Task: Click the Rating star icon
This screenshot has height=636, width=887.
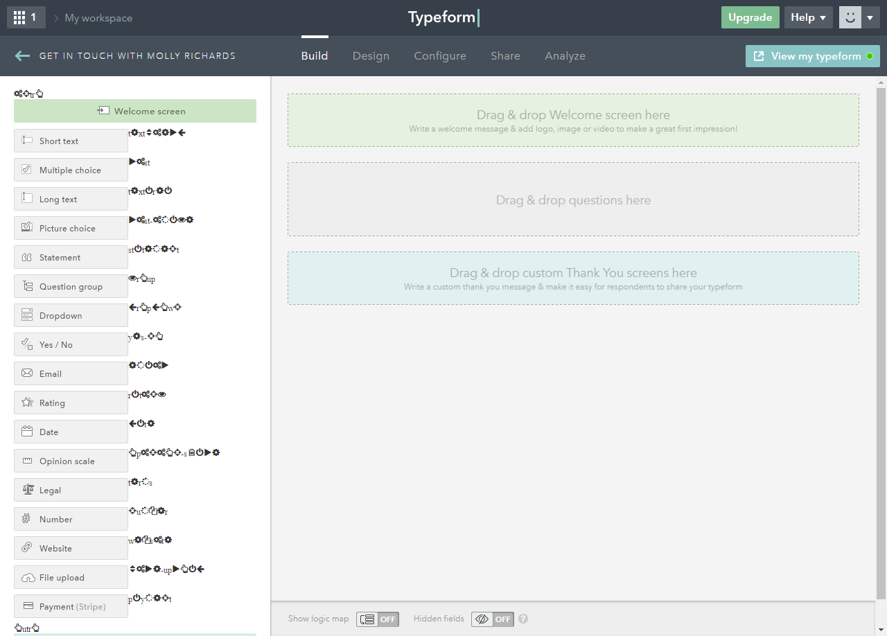Action: click(x=27, y=403)
